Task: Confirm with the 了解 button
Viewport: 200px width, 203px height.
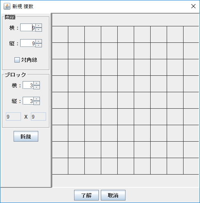Action: 86,195
